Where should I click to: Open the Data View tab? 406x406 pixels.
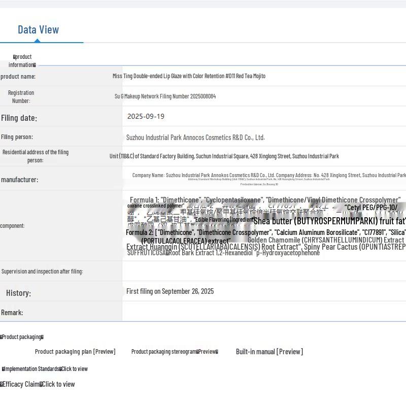click(39, 29)
